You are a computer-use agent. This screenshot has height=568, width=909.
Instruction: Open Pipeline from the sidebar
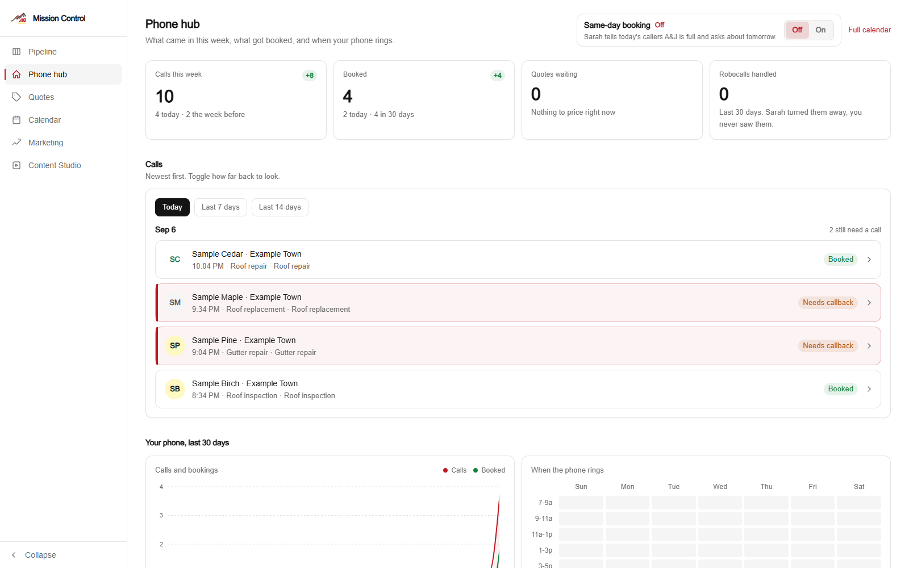coord(64,52)
